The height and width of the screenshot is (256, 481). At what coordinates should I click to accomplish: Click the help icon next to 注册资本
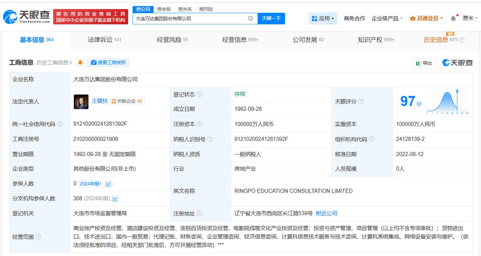[199, 124]
